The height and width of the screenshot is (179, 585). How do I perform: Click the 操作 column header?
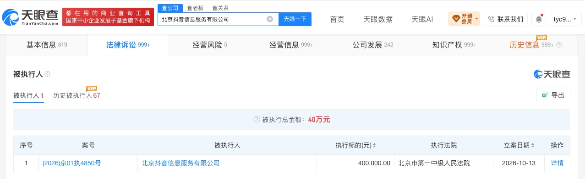pyautogui.click(x=557, y=145)
